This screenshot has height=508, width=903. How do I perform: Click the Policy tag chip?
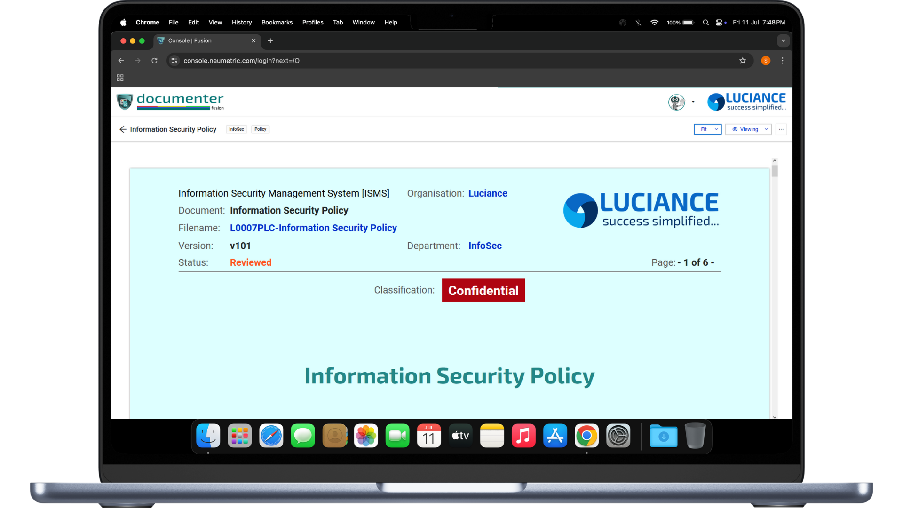click(x=260, y=129)
